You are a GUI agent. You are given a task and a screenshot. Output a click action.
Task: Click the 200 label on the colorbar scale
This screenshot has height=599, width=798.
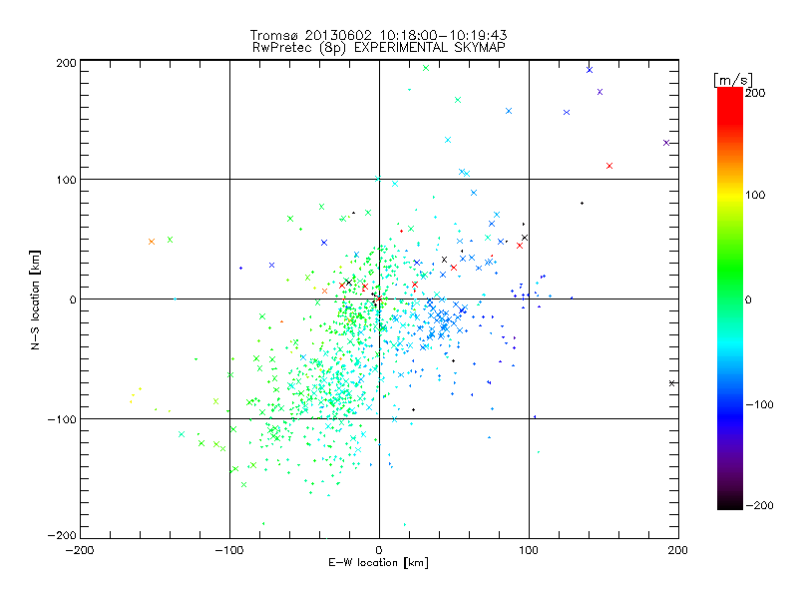click(755, 93)
